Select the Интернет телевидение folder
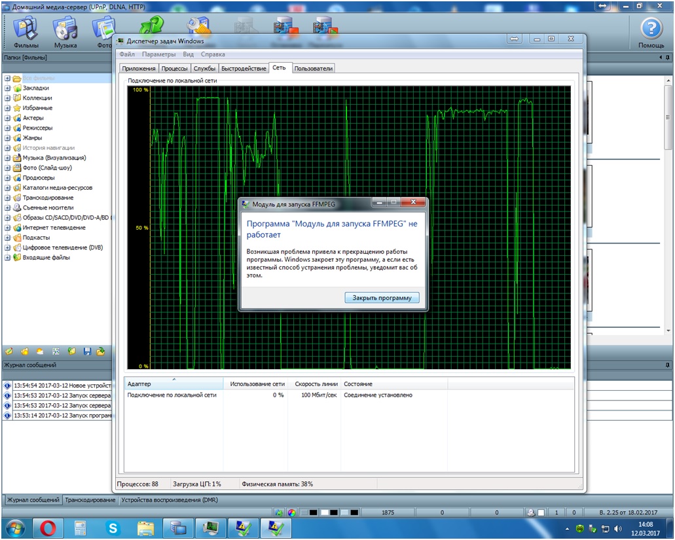 pos(54,228)
